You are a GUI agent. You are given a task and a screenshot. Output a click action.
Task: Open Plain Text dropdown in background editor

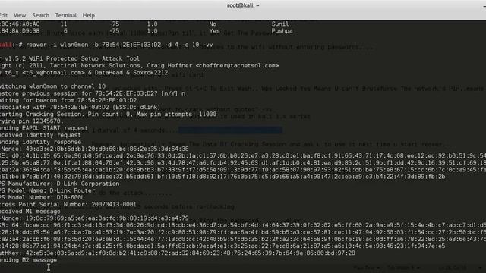(367, 268)
